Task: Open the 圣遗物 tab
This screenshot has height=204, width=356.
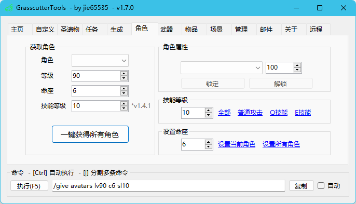Action: click(70, 29)
